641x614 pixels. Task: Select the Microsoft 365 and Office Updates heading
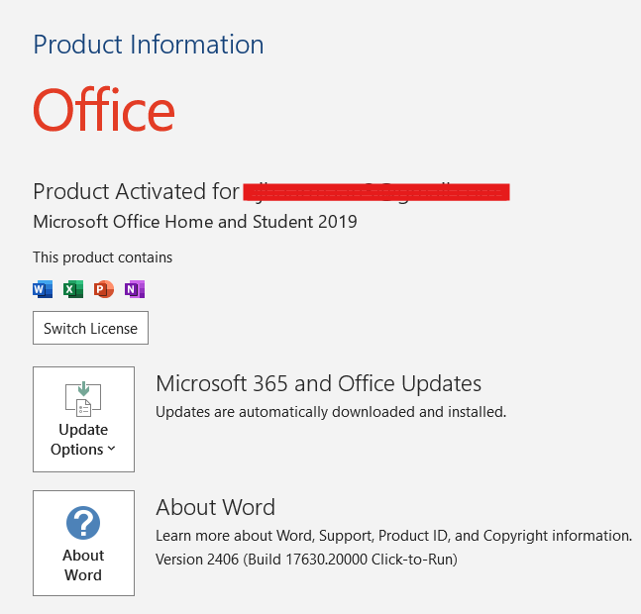click(x=318, y=383)
